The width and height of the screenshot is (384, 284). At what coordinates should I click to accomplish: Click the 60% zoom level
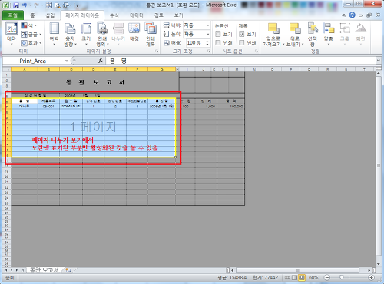tap(313, 277)
